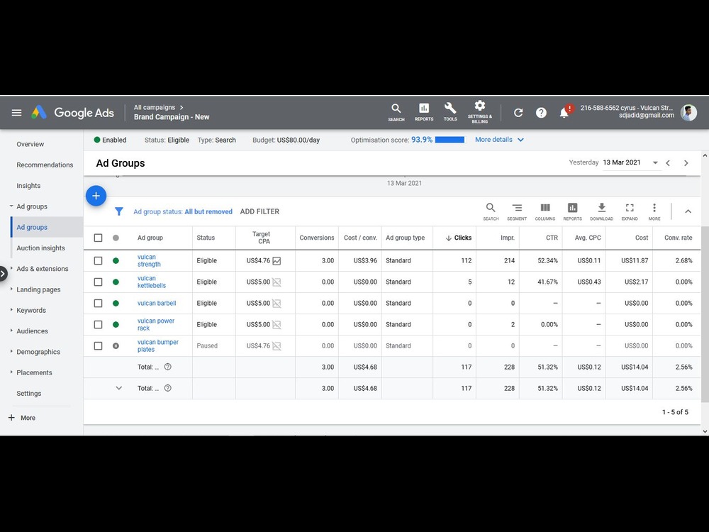Sort by the Conversions column header
Image resolution: width=709 pixels, height=532 pixels.
[x=316, y=238]
